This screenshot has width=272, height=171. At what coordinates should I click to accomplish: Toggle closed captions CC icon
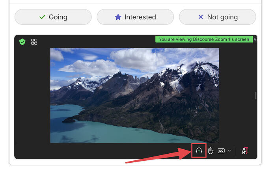(x=221, y=151)
